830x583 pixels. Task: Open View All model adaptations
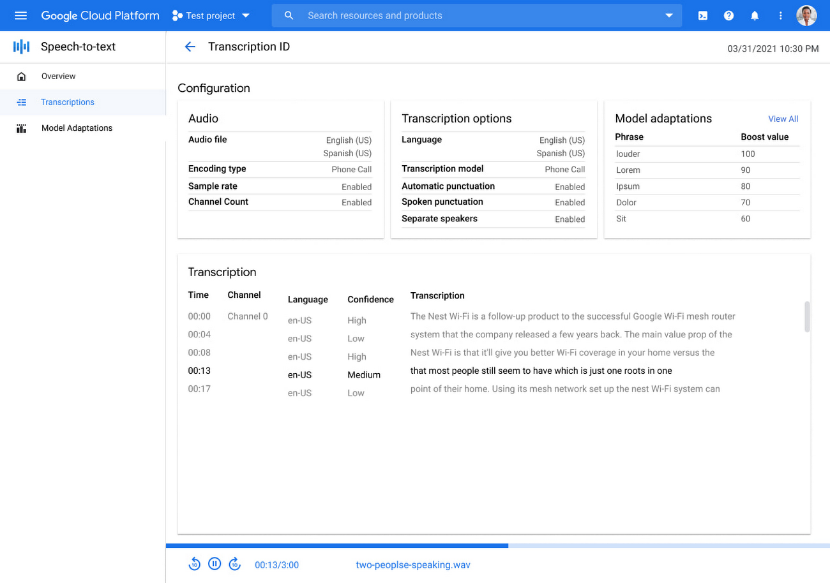[783, 119]
